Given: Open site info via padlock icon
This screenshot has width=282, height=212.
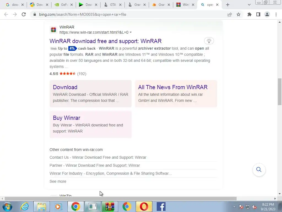Looking at the screenshot, I should coord(35,14).
